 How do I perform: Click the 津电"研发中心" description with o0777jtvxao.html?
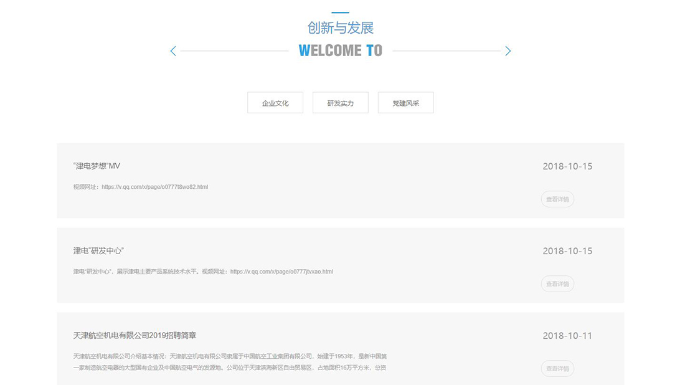coord(203,272)
